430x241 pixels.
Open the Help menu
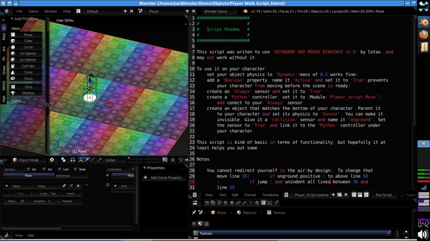[x=67, y=11]
